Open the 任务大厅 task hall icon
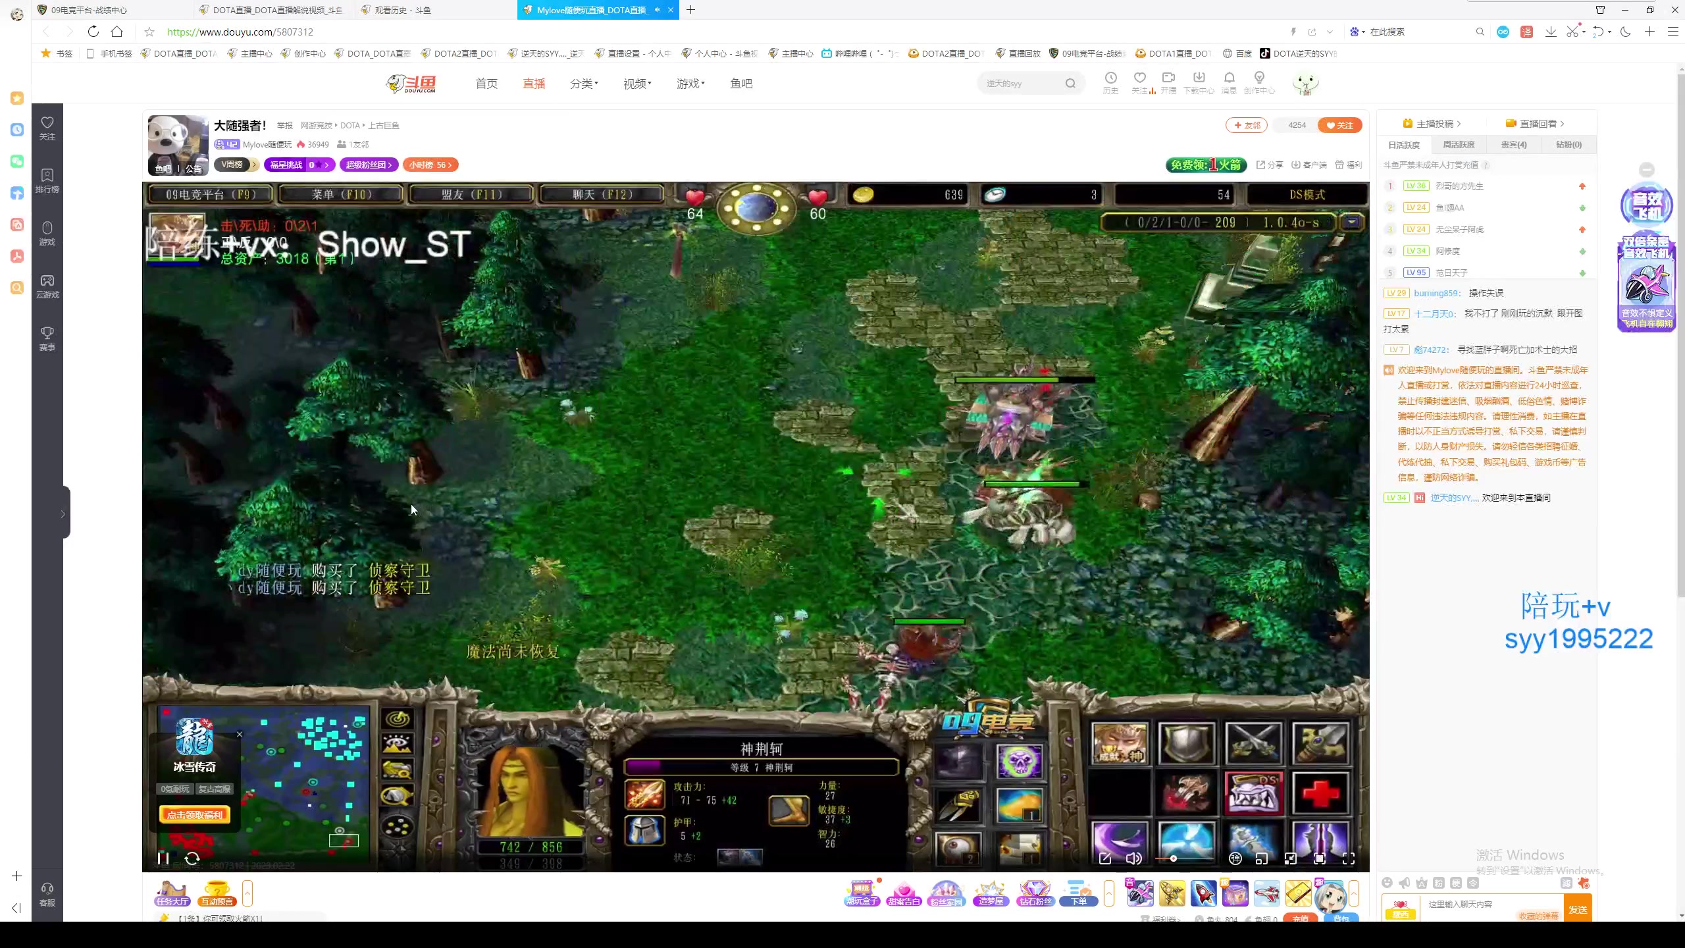Image resolution: width=1685 pixels, height=948 pixels. point(172,894)
